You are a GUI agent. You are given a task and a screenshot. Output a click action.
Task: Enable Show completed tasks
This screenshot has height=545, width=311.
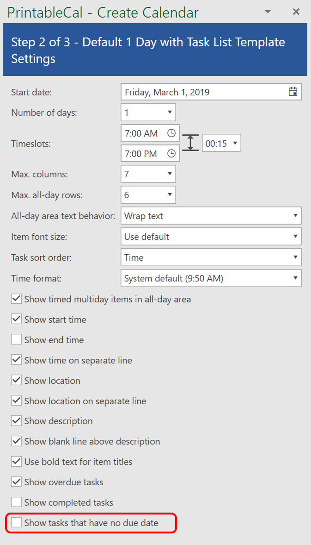tap(17, 502)
